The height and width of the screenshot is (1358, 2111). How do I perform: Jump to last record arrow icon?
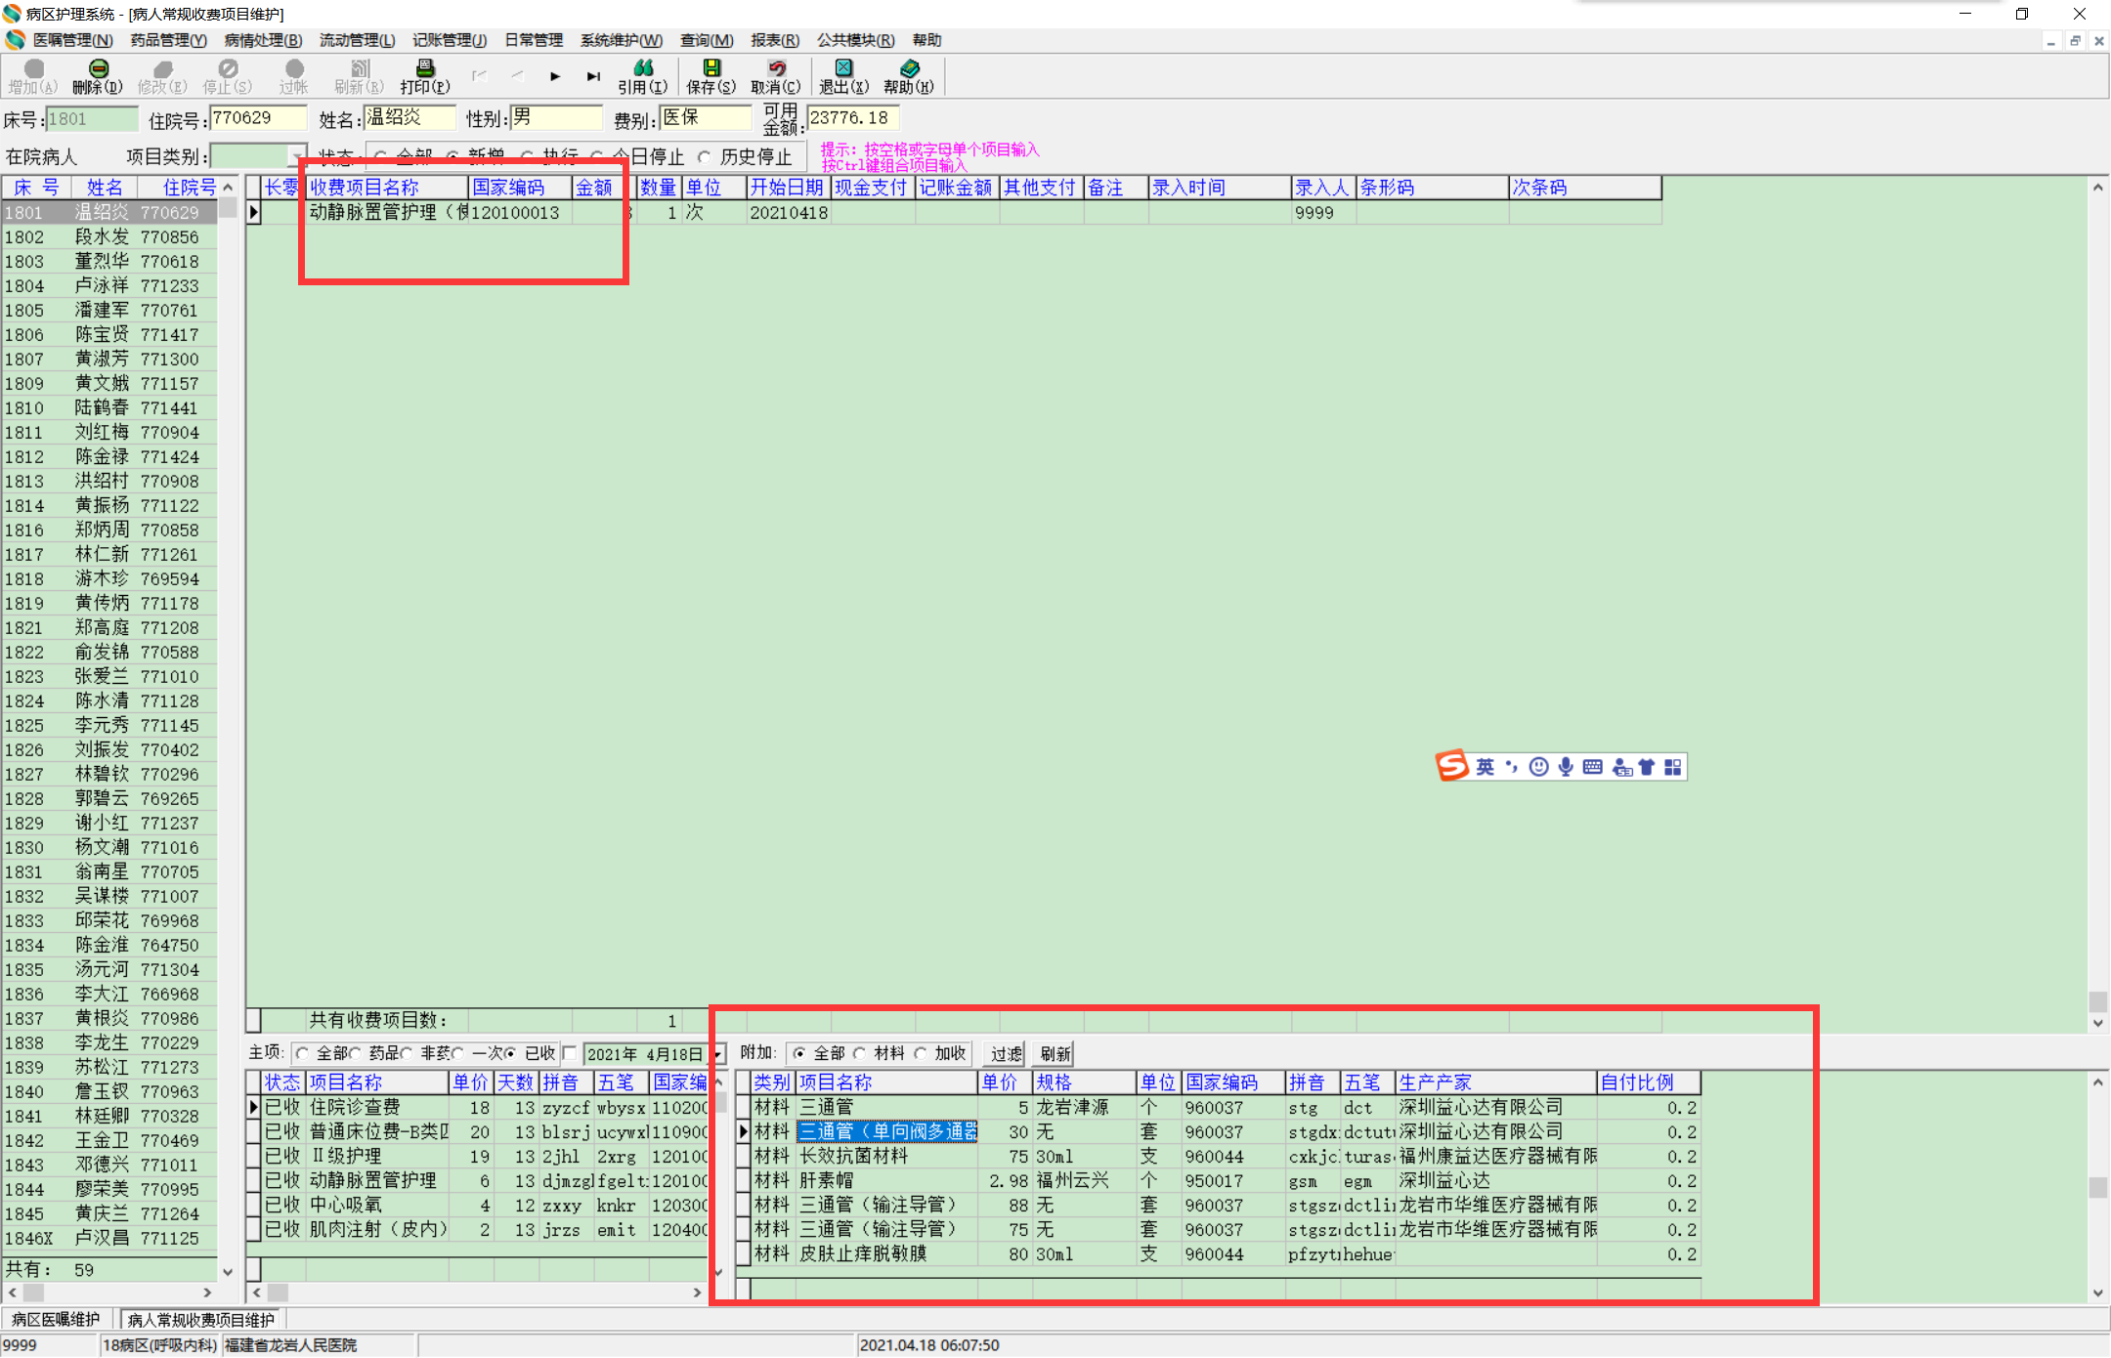pyautogui.click(x=593, y=76)
